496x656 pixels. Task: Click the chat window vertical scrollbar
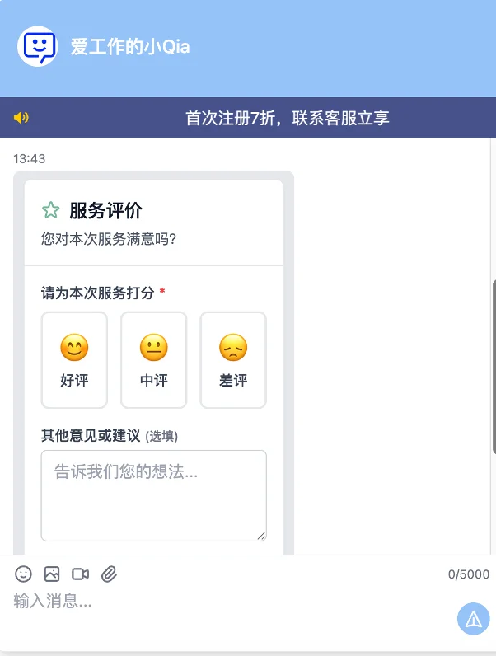click(493, 367)
